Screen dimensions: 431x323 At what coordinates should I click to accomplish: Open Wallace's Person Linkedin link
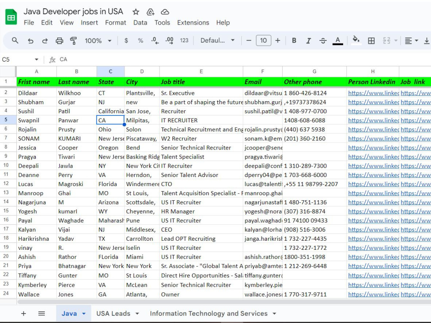tap(373, 294)
